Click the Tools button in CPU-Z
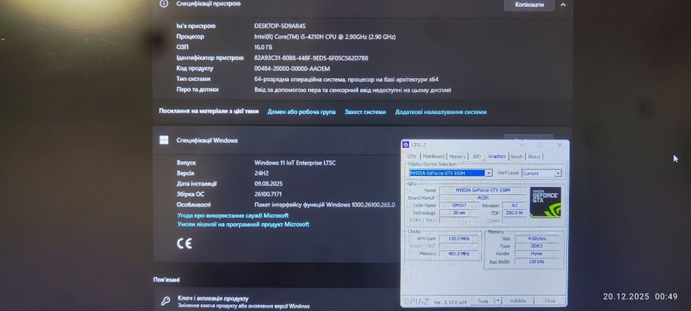This screenshot has height=311, width=691. tap(482, 301)
